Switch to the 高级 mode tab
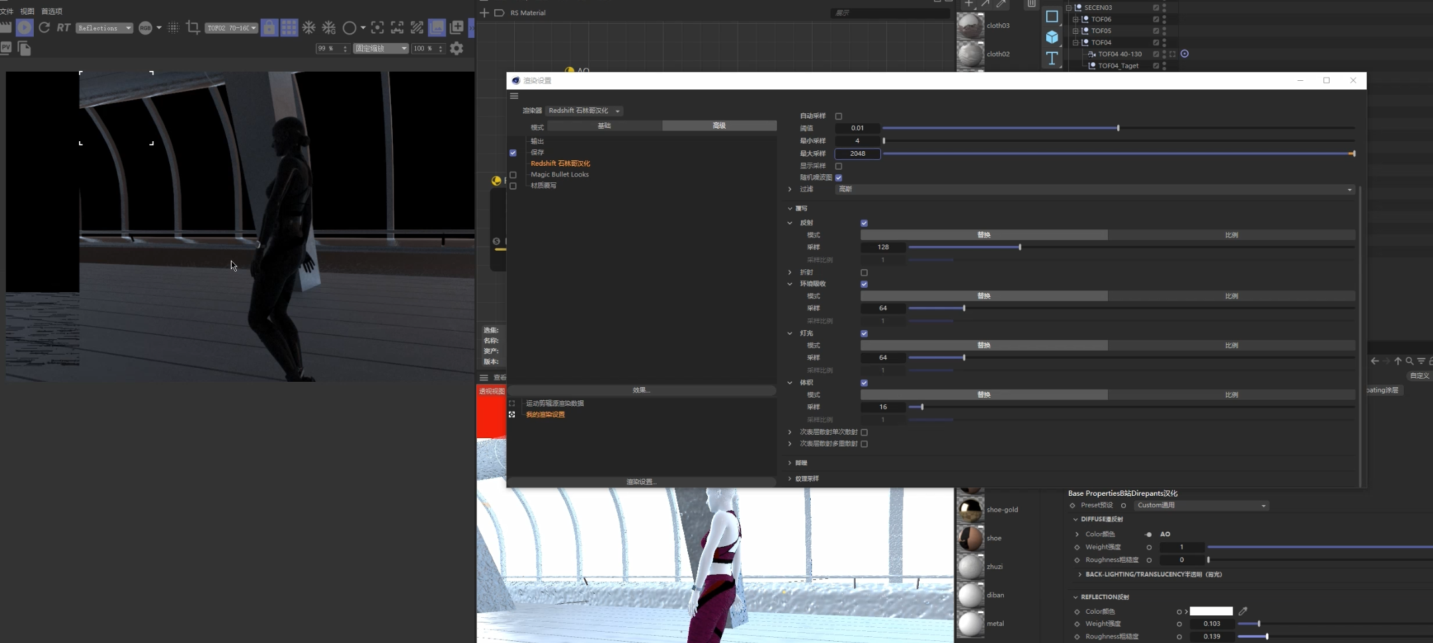This screenshot has width=1433, height=643. coord(719,126)
